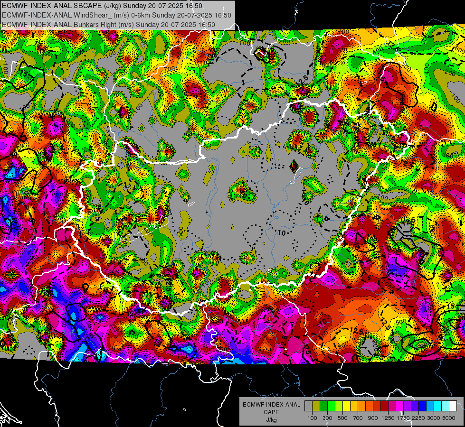Click the legend value 1750

[403, 418]
